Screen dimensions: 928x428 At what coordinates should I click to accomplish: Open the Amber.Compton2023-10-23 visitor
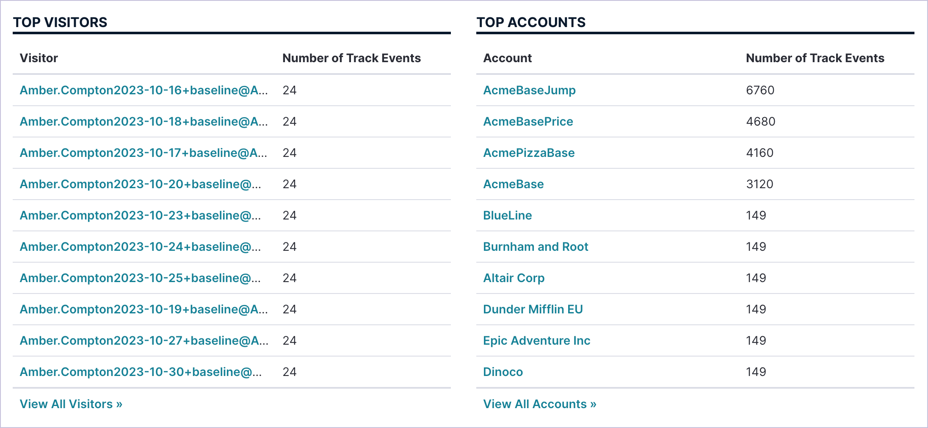tap(140, 215)
